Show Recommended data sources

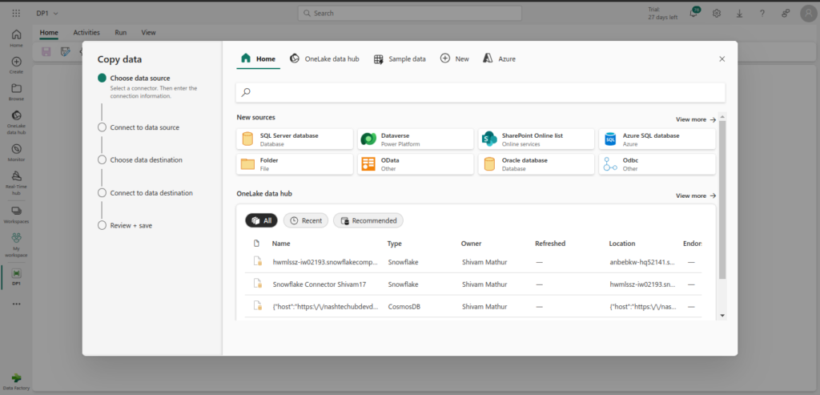[368, 220]
